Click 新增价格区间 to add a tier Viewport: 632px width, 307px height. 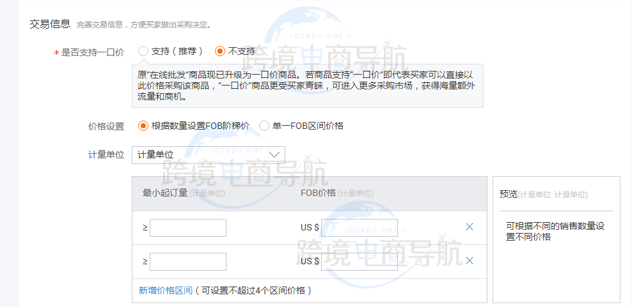166,290
